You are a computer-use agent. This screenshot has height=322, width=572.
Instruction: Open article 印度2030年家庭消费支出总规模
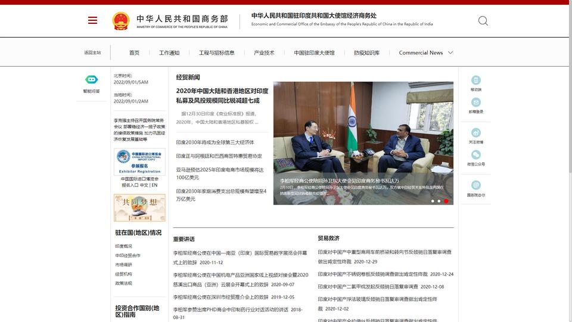pos(221,195)
